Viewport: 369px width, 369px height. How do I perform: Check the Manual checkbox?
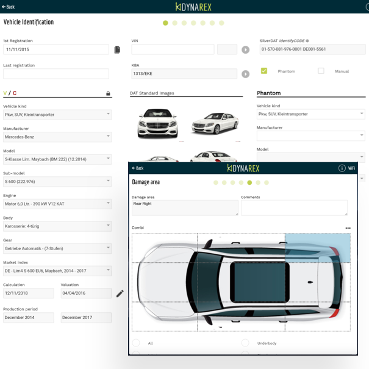[x=321, y=71]
